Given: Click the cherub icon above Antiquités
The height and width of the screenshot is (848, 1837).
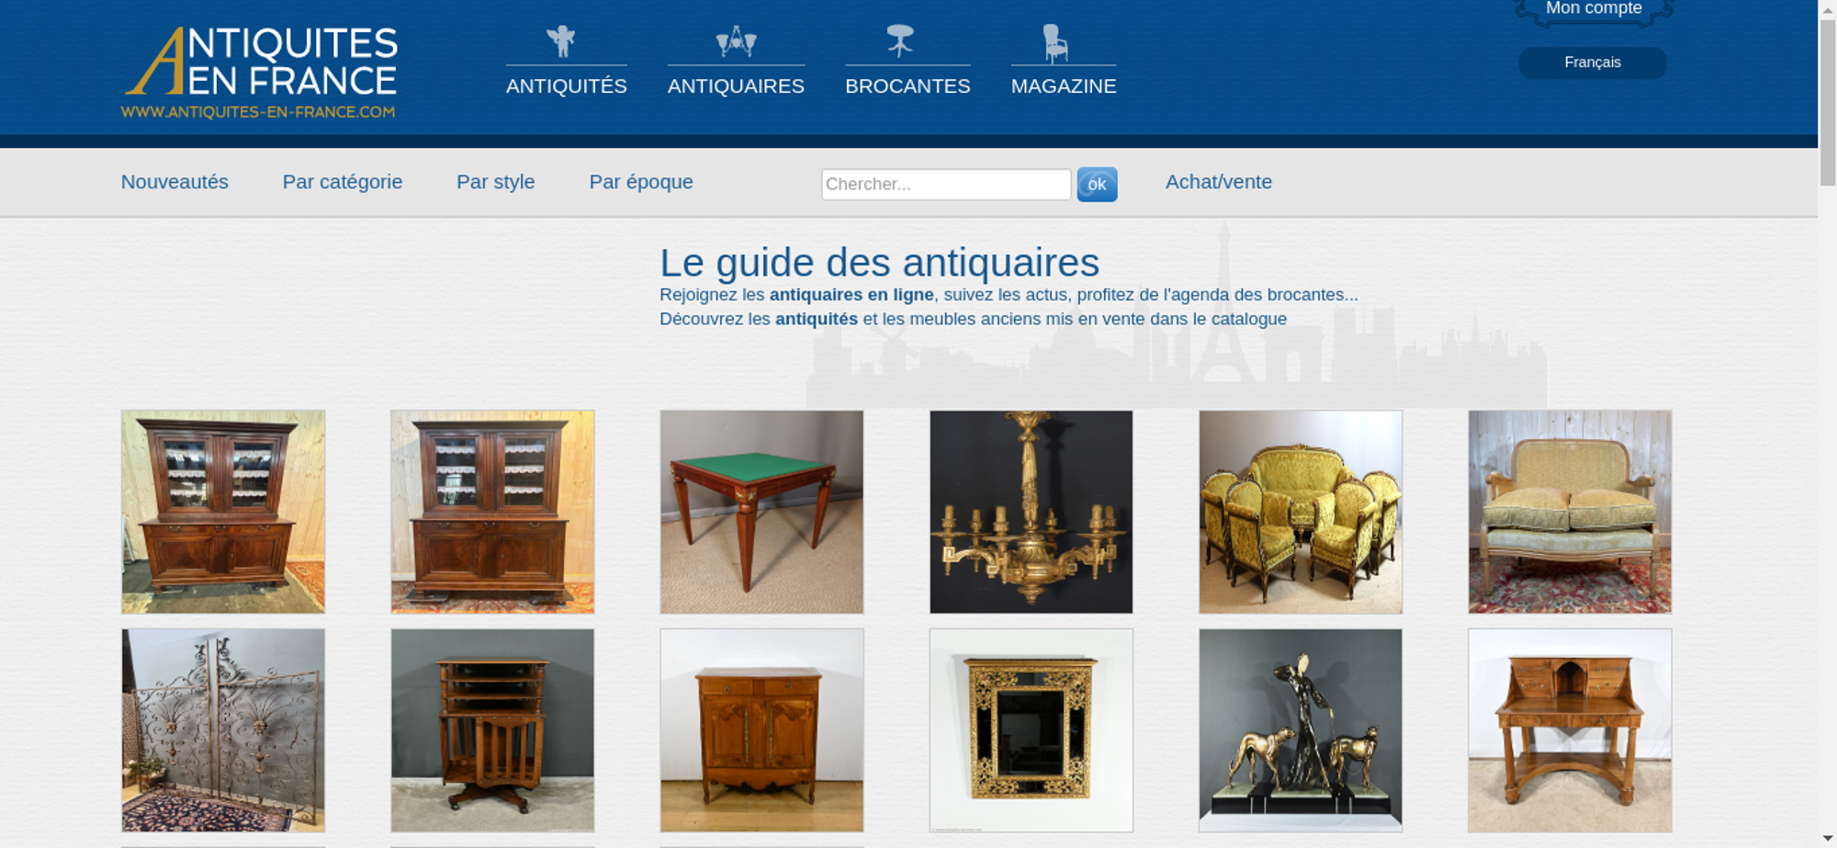Looking at the screenshot, I should (x=561, y=41).
